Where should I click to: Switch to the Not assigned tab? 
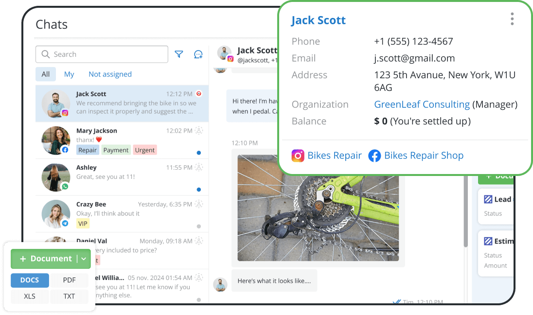pos(110,74)
